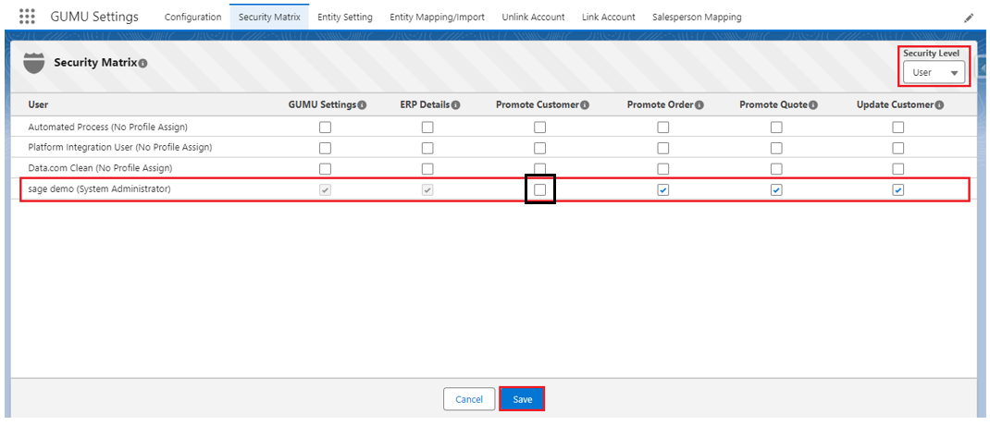Click info icon beside GUMU Settings column
This screenshot has height=425, width=990.
362,105
